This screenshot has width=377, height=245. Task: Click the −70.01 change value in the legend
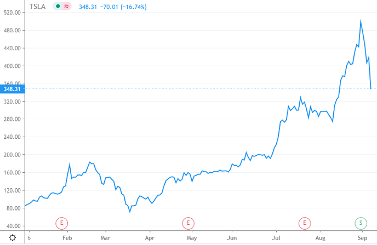pyautogui.click(x=109, y=7)
